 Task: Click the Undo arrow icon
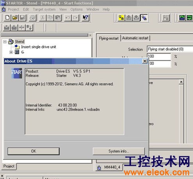68,18
